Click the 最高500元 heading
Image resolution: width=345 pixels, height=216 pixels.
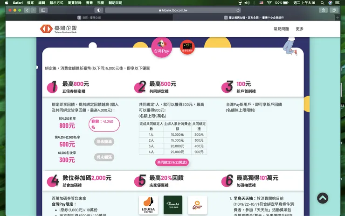tap(163, 84)
